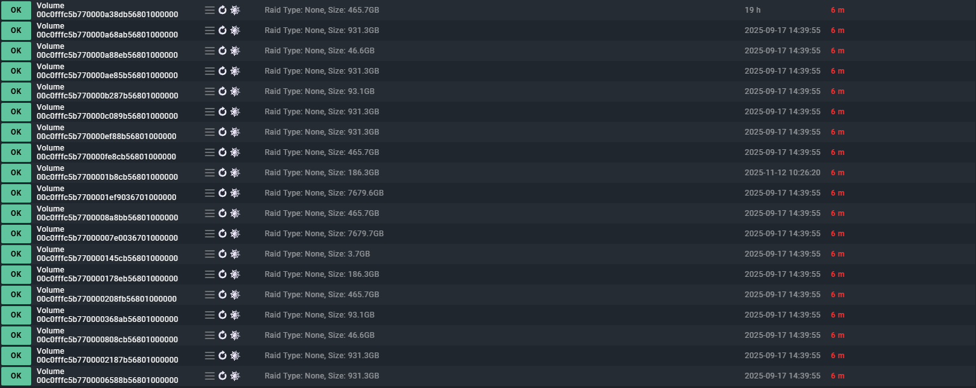Click spider-web icon on the 7679.7GB volume
The width and height of the screenshot is (976, 388).
click(235, 234)
